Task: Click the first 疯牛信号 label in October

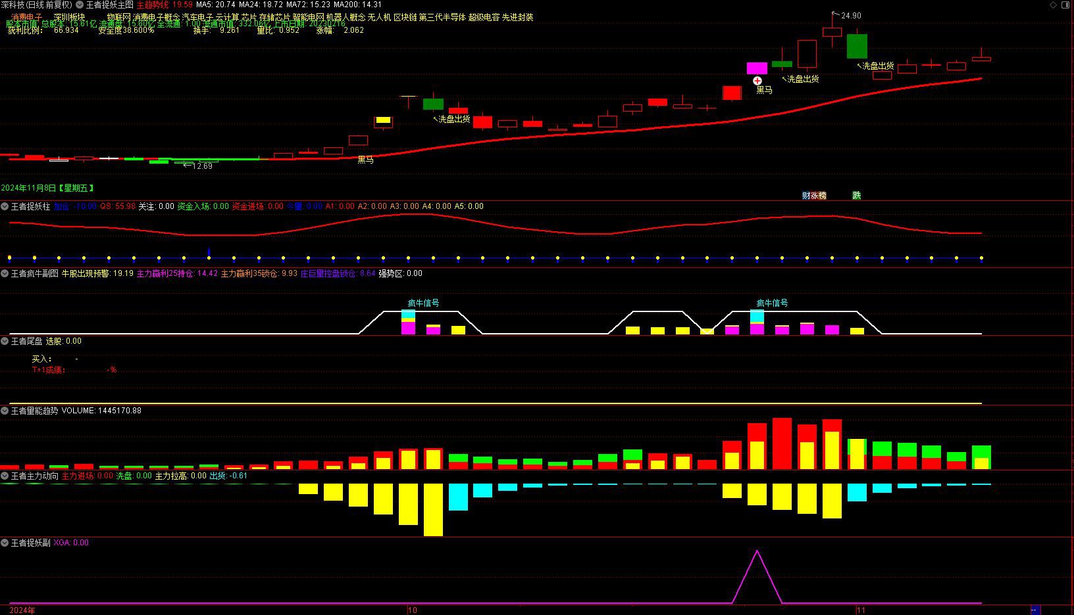Action: click(x=423, y=303)
